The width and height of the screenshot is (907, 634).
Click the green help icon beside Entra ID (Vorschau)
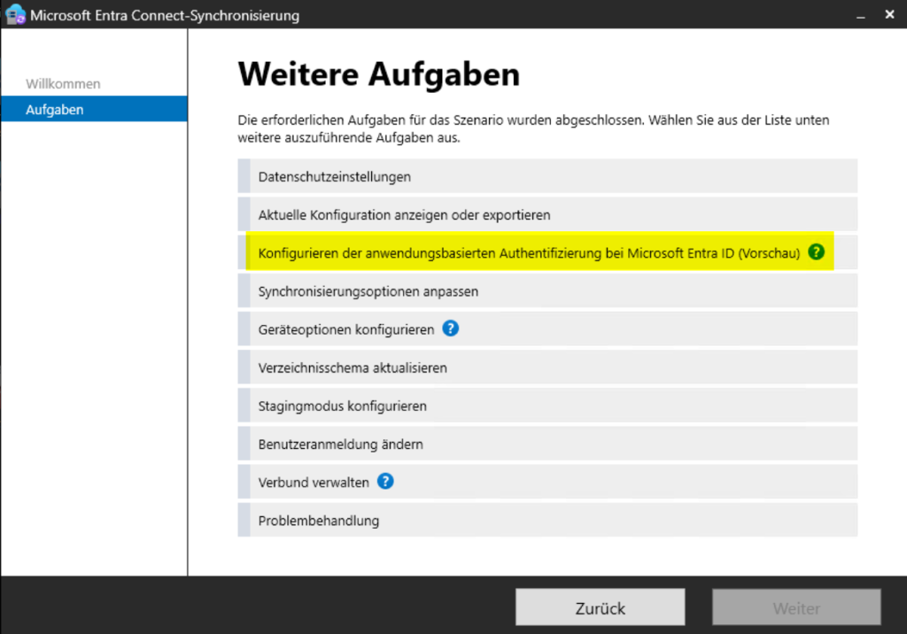click(x=816, y=252)
